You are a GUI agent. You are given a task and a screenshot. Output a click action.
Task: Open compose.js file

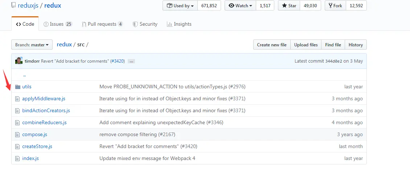(x=34, y=135)
